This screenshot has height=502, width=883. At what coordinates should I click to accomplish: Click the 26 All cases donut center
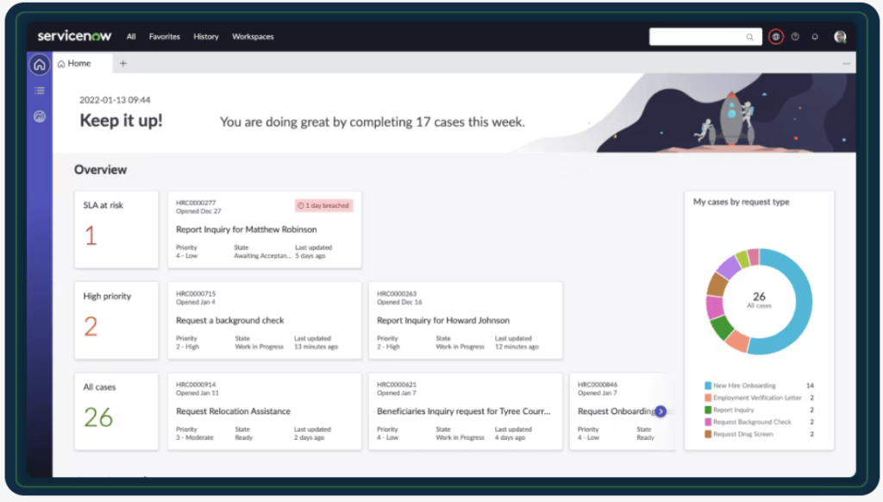click(x=759, y=300)
